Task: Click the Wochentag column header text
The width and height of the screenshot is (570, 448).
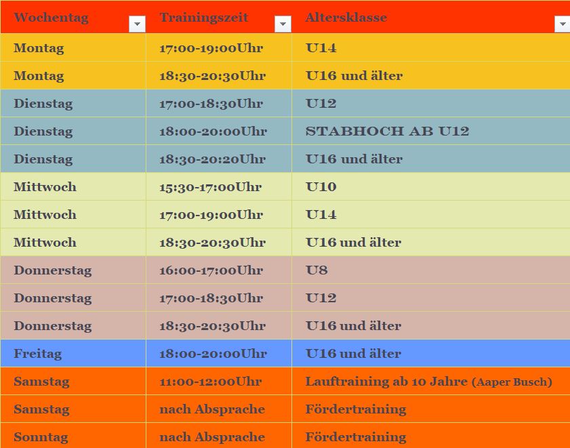Action: click(x=51, y=18)
